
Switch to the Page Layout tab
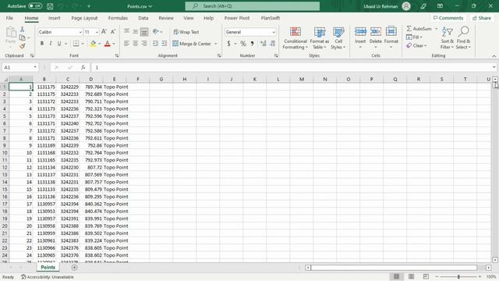pos(84,18)
